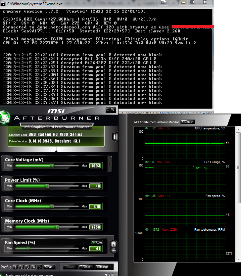Click the 'Accepted 0126d207' log line
241x276 pixels.
80,63
